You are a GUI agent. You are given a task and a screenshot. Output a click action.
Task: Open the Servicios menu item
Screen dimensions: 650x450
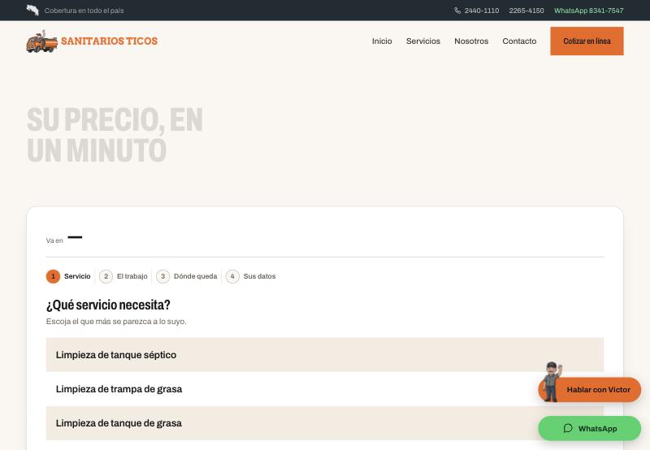(x=423, y=41)
